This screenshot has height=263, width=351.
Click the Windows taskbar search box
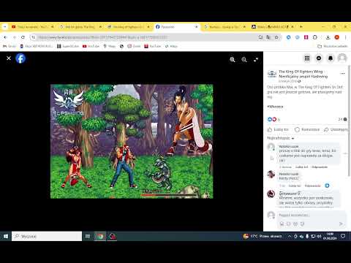tap(47, 236)
